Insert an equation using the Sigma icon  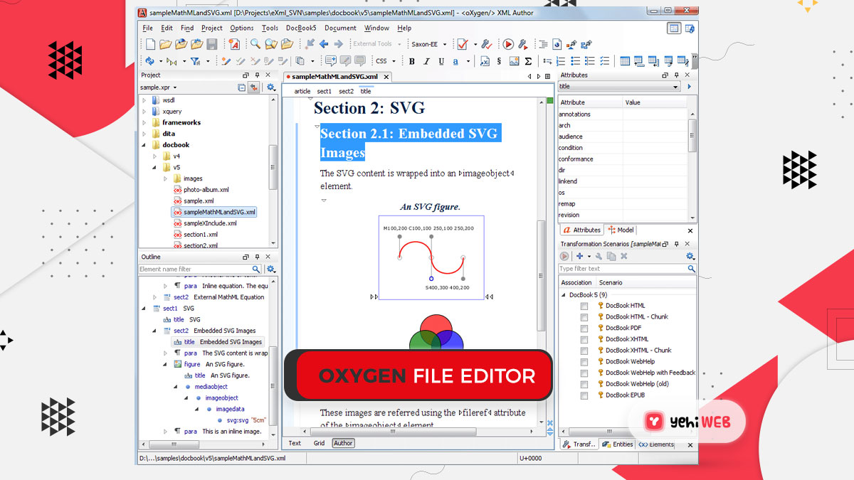coord(528,60)
